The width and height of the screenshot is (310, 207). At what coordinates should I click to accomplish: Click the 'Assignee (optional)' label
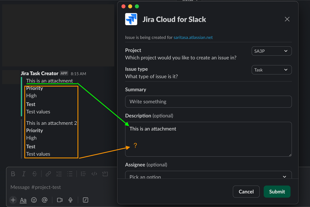(146, 165)
